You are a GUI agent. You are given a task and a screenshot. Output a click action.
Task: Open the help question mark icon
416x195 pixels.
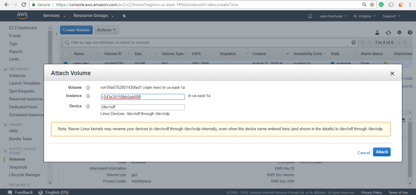tap(410, 32)
